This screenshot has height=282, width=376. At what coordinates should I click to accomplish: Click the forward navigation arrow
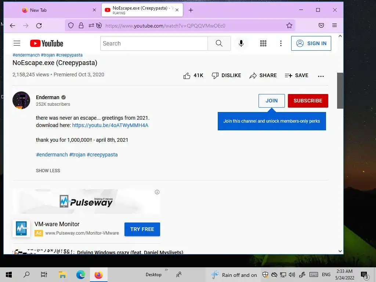click(26, 25)
